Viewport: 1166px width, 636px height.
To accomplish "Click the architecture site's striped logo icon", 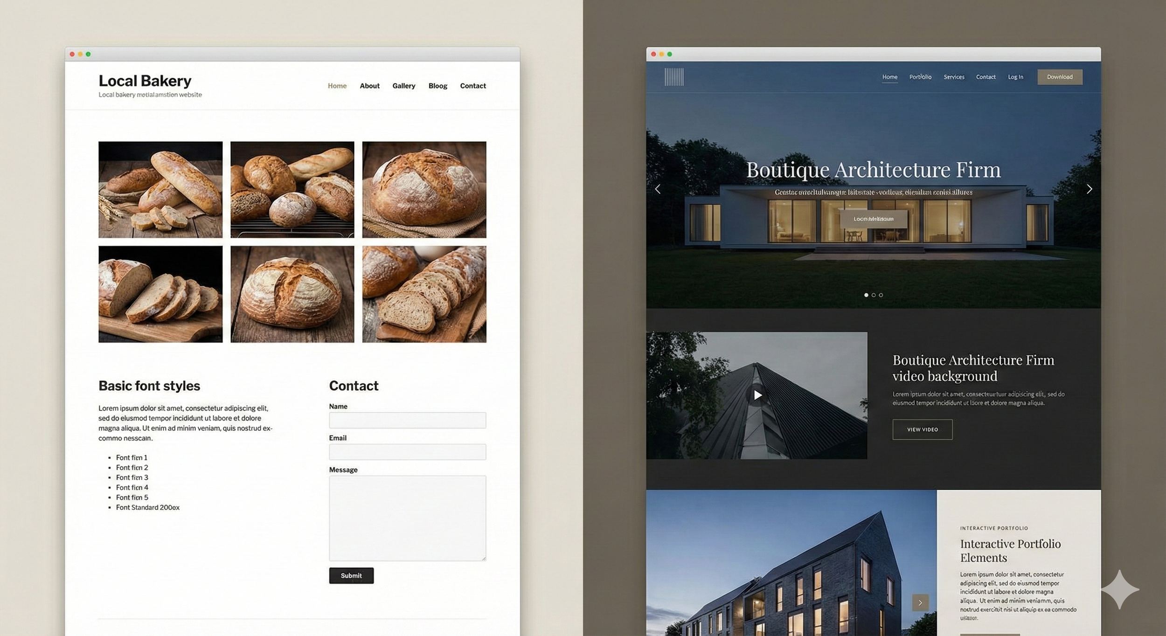I will click(x=674, y=77).
